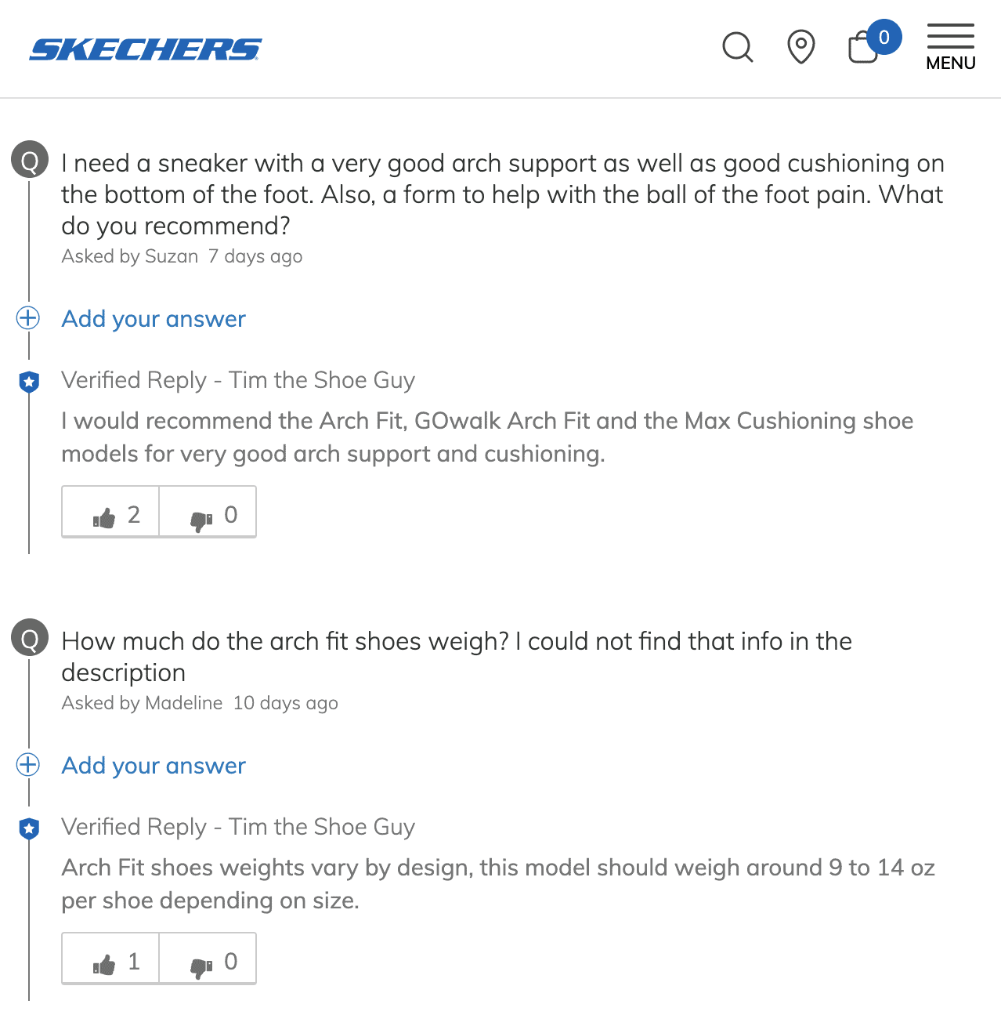This screenshot has width=1001, height=1033.
Task: Click Add your answer for Suzan's question
Action: pos(154,319)
